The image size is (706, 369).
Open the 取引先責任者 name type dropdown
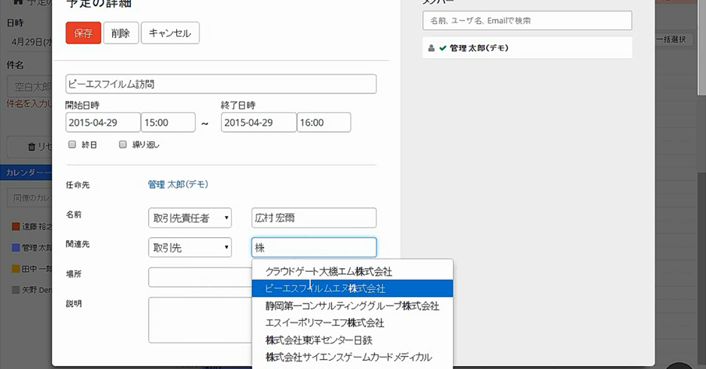(190, 218)
